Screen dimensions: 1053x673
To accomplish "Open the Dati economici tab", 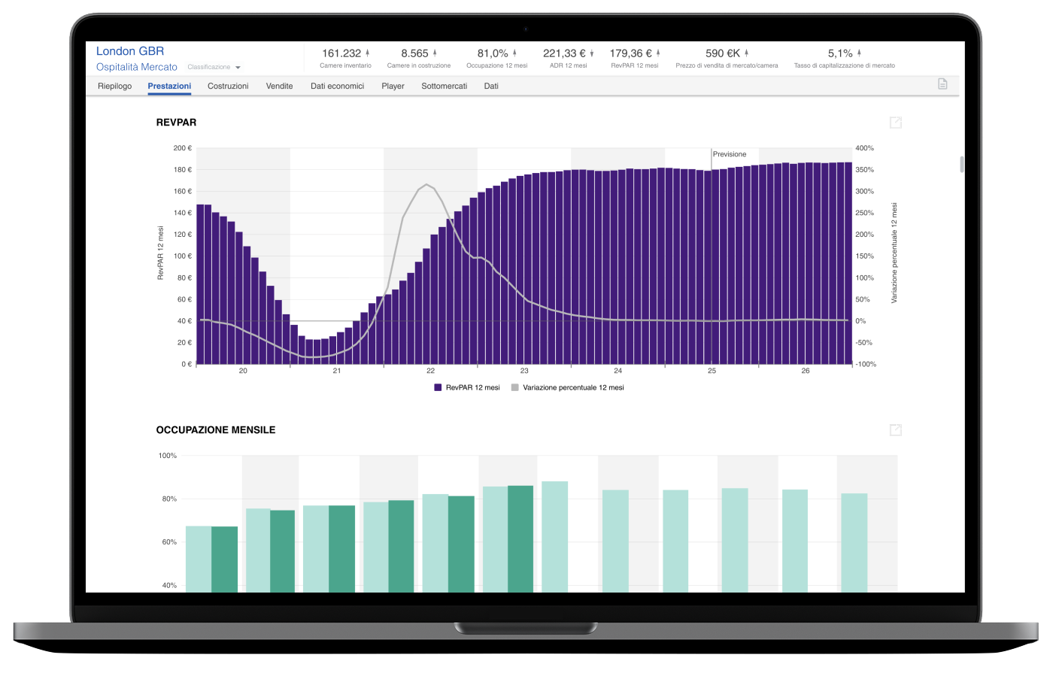I will tap(337, 86).
